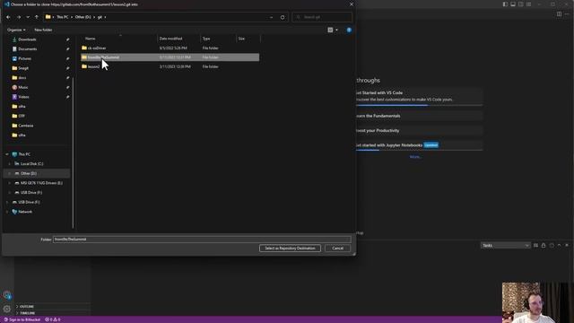Click Select as Repository Destination button
Image resolution: width=574 pixels, height=323 pixels.
tap(290, 249)
